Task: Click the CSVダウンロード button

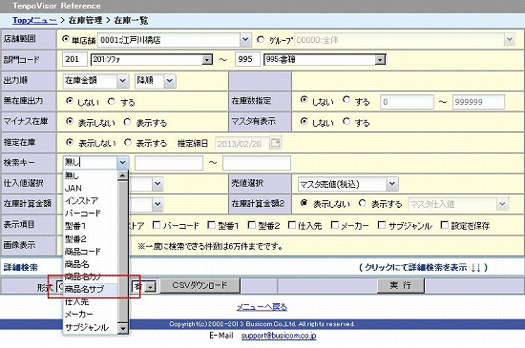Action: coord(199,285)
